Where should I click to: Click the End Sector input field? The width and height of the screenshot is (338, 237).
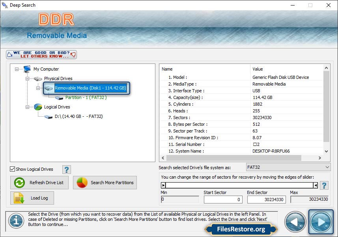point(267,200)
